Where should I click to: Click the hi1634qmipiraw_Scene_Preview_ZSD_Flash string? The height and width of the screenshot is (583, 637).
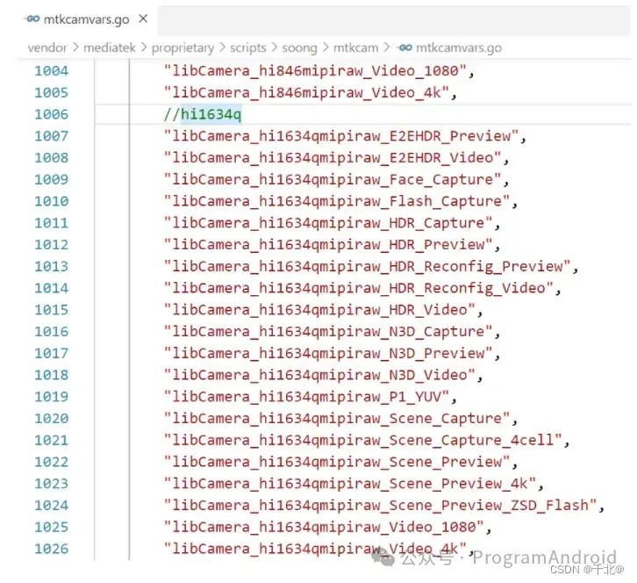point(380,506)
